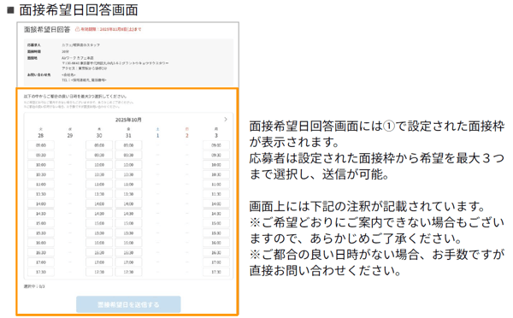The image size is (513, 318).
Task: Pick 14:30 slot under day 30
Action: [x=99, y=214]
